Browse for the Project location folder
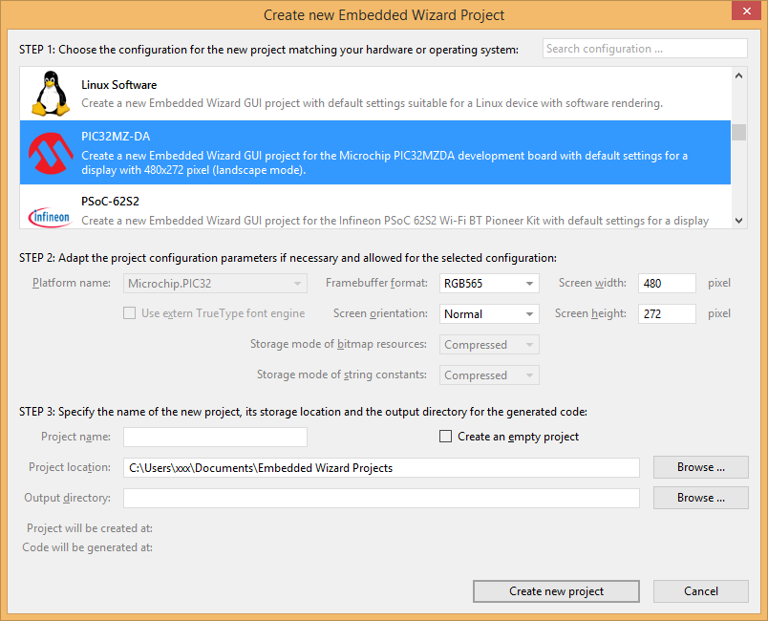Screen dimensions: 768x621 (700, 467)
